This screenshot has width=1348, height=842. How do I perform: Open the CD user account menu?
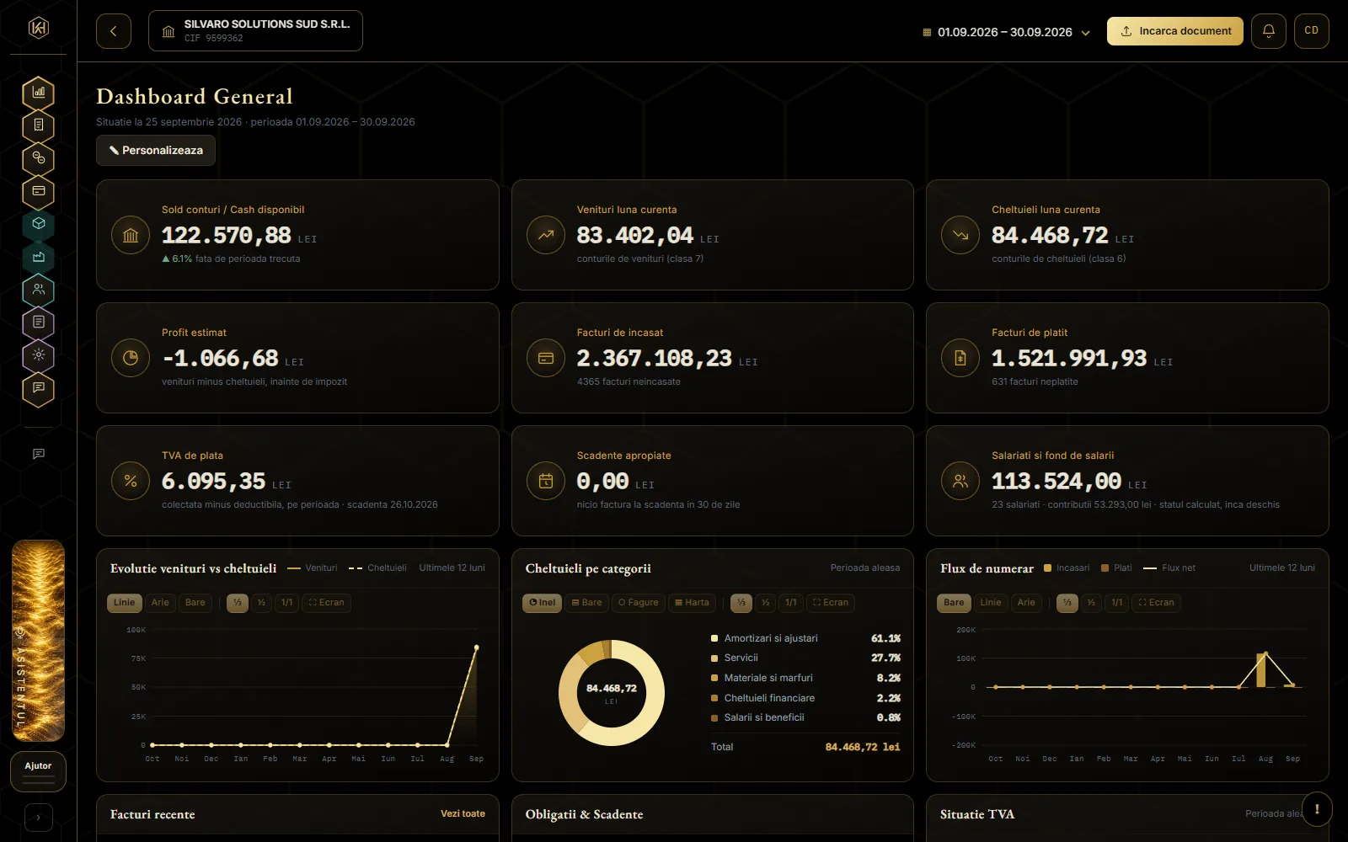[1312, 31]
